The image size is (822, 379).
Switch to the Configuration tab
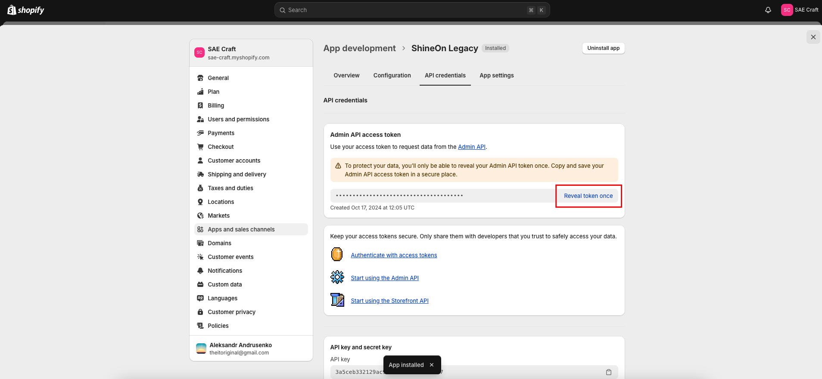point(392,75)
